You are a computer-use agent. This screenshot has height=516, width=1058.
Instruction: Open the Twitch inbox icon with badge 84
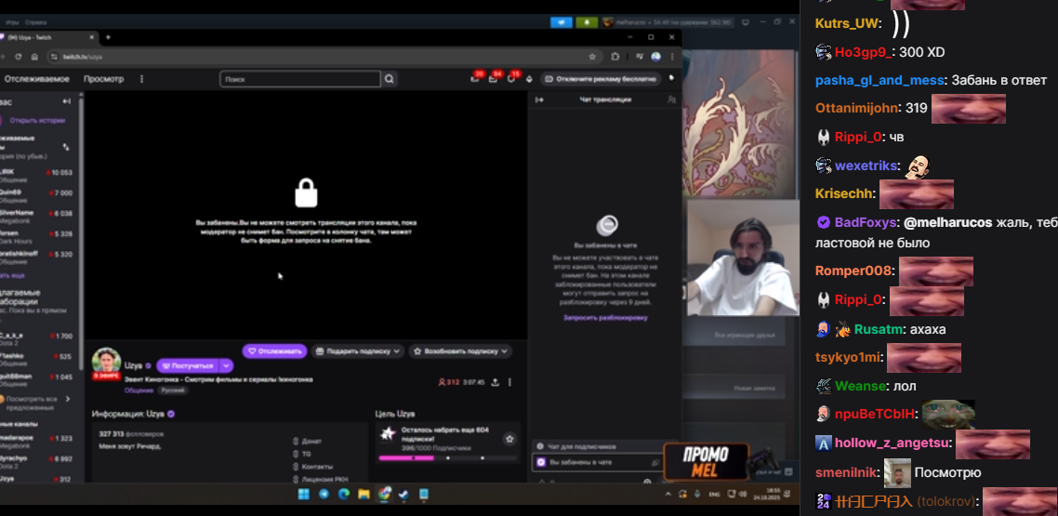494,79
